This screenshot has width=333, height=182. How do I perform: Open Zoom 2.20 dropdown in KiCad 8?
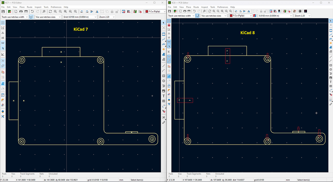coord(302,16)
